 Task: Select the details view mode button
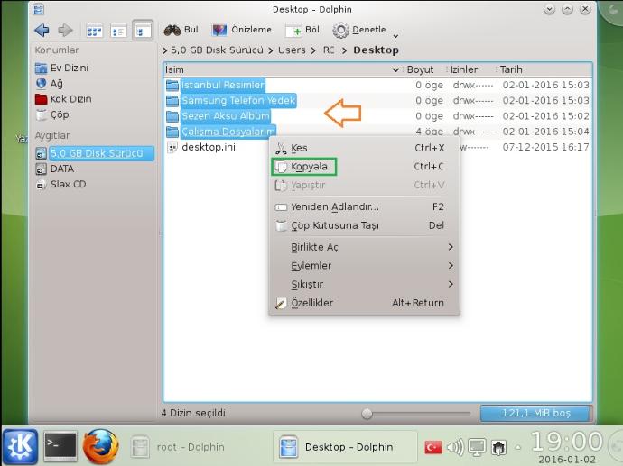pos(143,31)
